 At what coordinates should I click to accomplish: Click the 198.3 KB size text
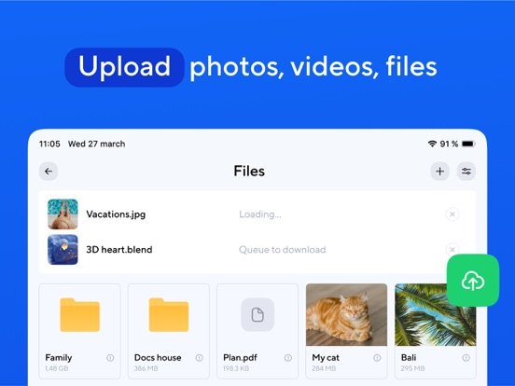pos(236,368)
